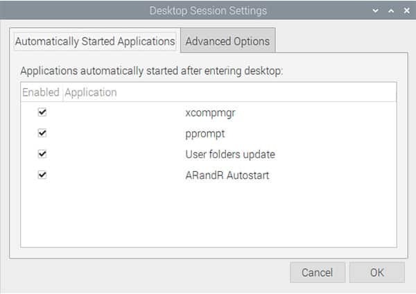Image resolution: width=416 pixels, height=294 pixels.
Task: Close the Desktop Session Settings window
Action: [406, 10]
